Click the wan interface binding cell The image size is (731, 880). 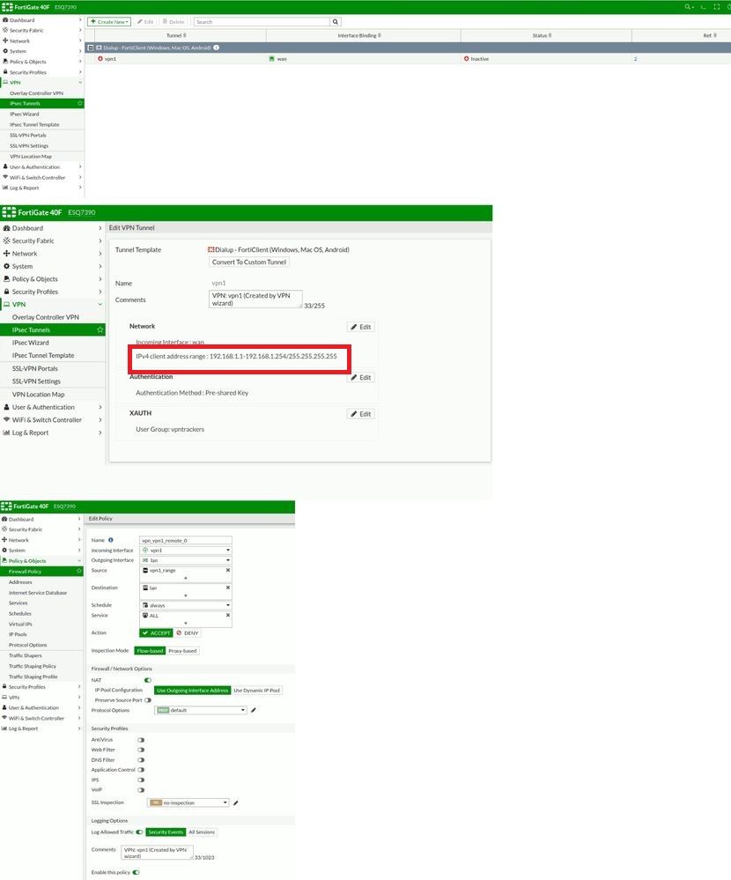pos(278,59)
